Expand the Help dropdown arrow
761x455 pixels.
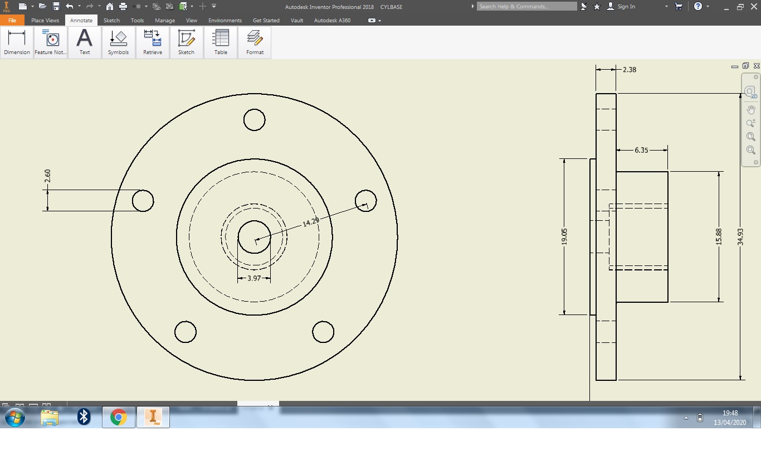pos(708,6)
